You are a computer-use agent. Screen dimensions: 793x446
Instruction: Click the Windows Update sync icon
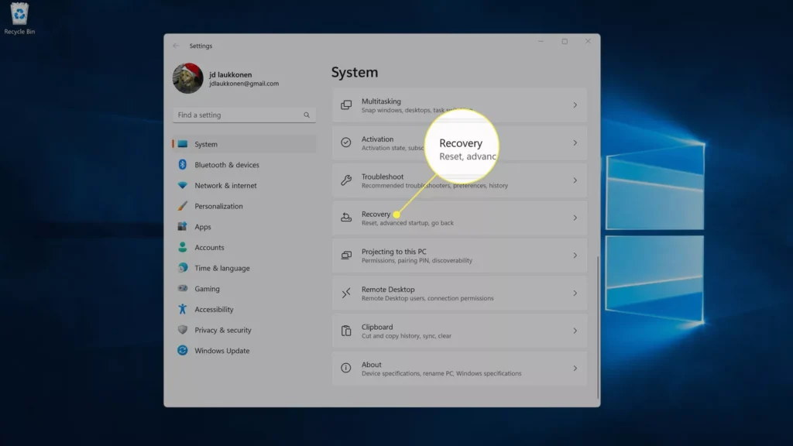tap(183, 351)
